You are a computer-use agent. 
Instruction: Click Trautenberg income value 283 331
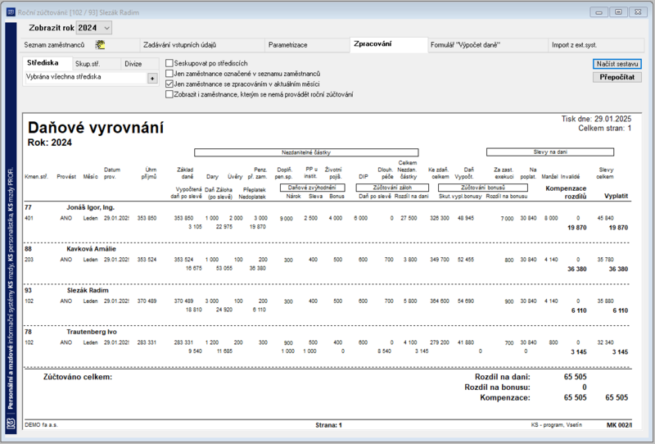point(147,342)
